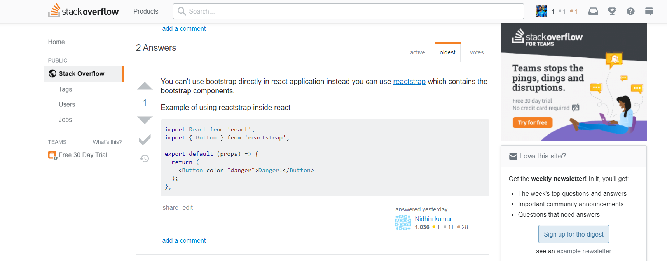Click user profile avatar in header

(541, 11)
